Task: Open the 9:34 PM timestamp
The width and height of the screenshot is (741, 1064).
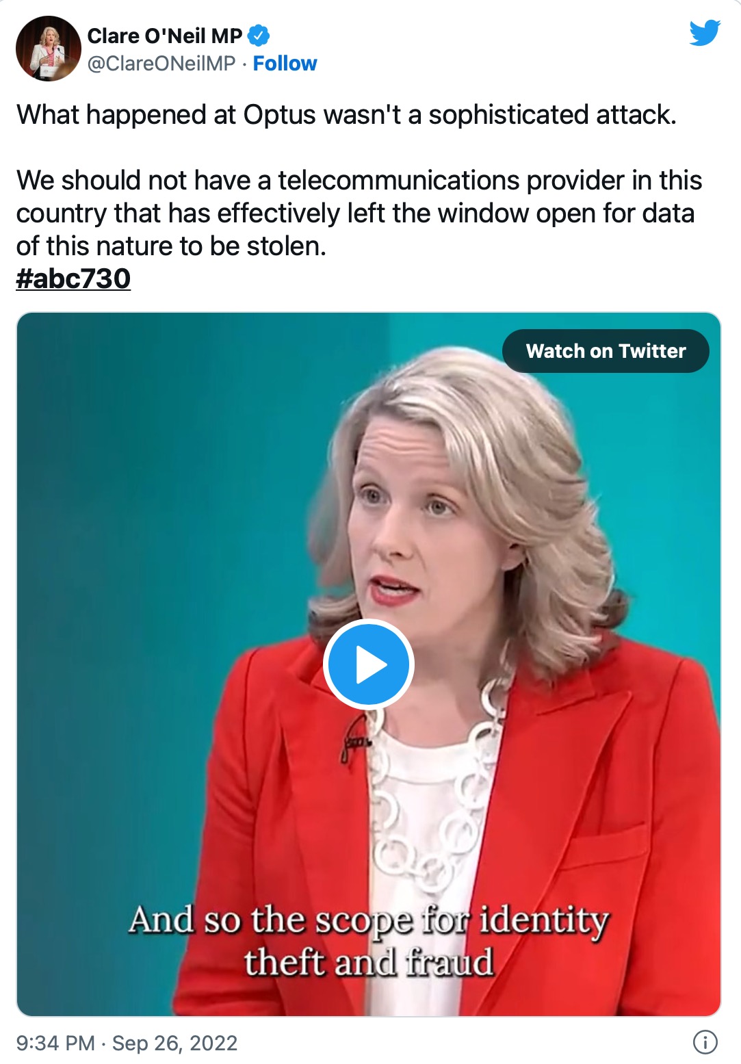Action: click(x=55, y=1043)
